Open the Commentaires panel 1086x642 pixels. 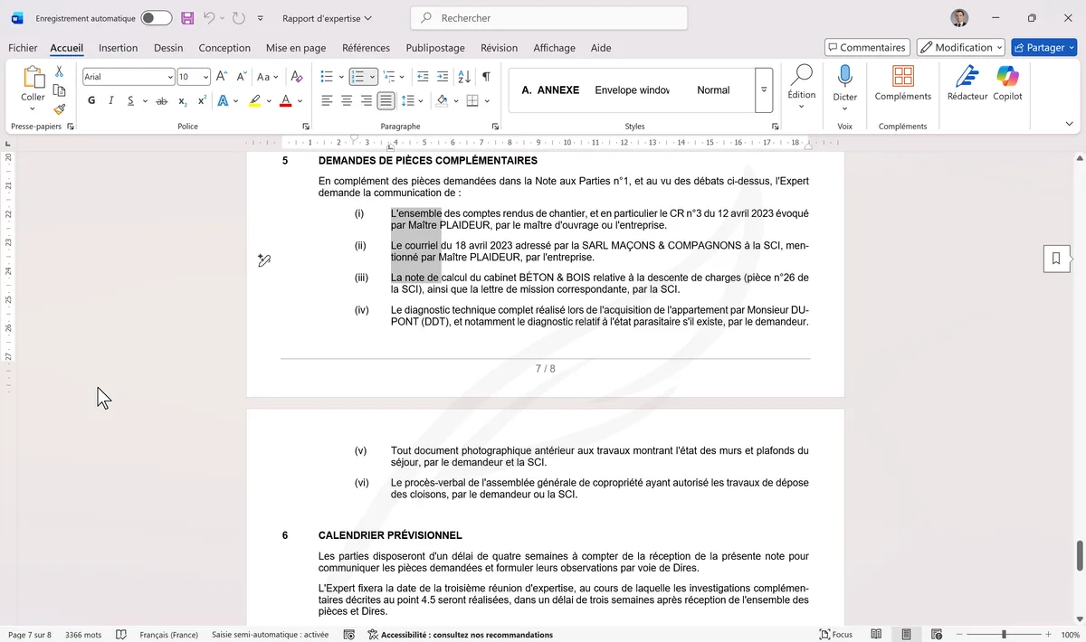864,47
